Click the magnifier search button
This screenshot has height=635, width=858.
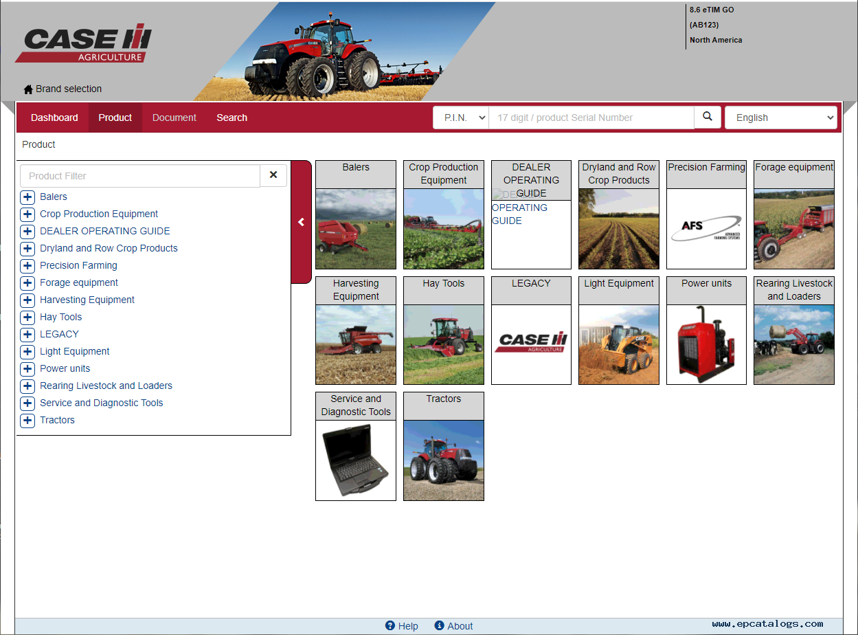[708, 118]
